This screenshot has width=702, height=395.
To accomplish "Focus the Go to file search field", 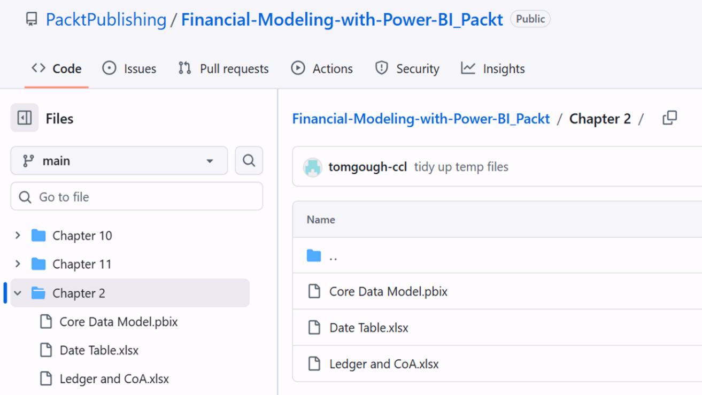I will tap(137, 197).
